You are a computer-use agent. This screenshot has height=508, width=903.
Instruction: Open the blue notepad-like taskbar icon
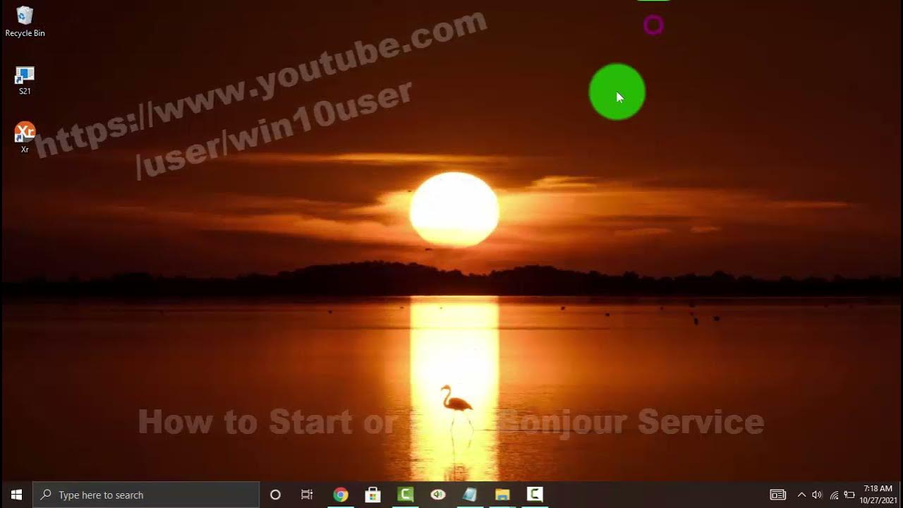click(x=470, y=495)
